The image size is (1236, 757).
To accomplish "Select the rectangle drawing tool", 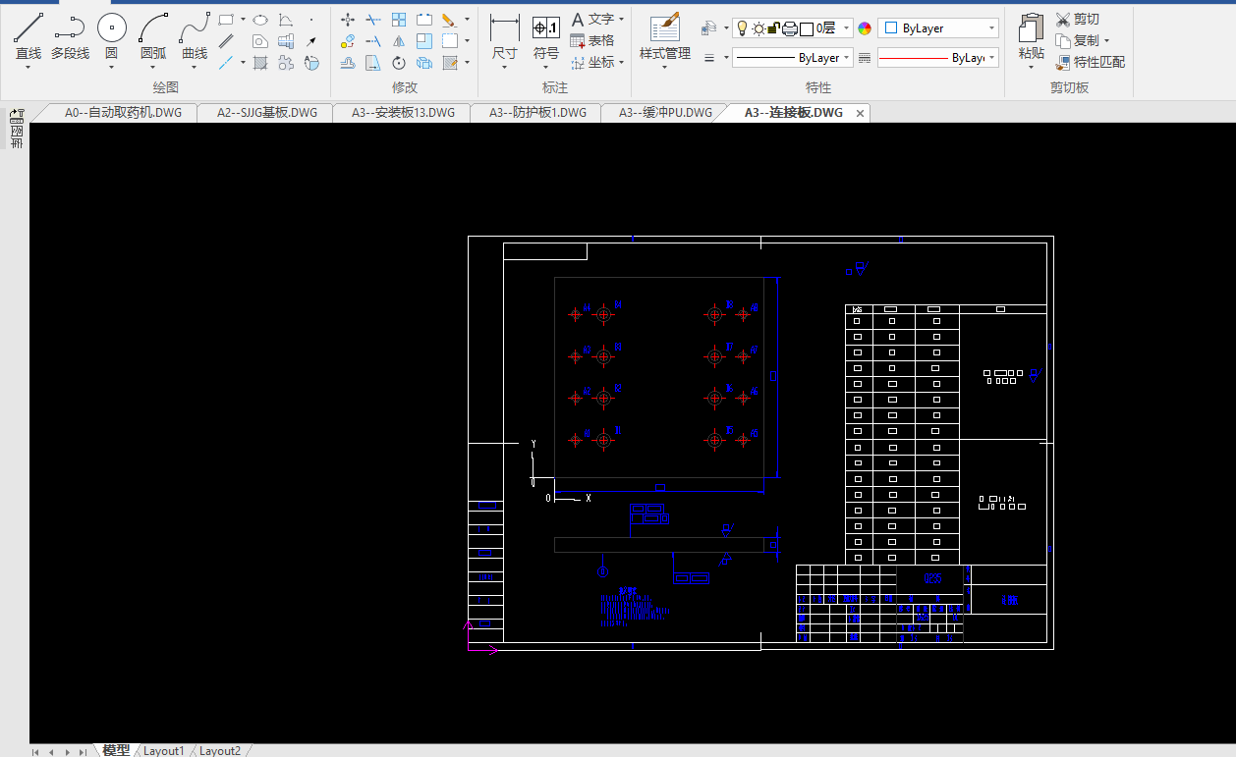I will pyautogui.click(x=226, y=19).
